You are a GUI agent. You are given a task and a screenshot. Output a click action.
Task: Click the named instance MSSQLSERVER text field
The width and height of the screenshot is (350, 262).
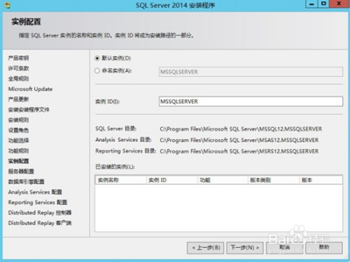(x=251, y=72)
